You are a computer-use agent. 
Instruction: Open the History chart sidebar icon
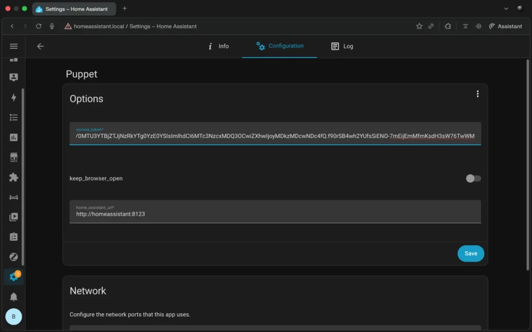coord(14,137)
